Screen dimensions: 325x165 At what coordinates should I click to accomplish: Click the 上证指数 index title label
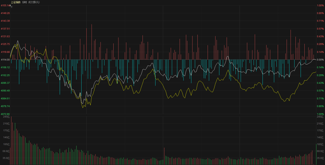tap(16, 2)
